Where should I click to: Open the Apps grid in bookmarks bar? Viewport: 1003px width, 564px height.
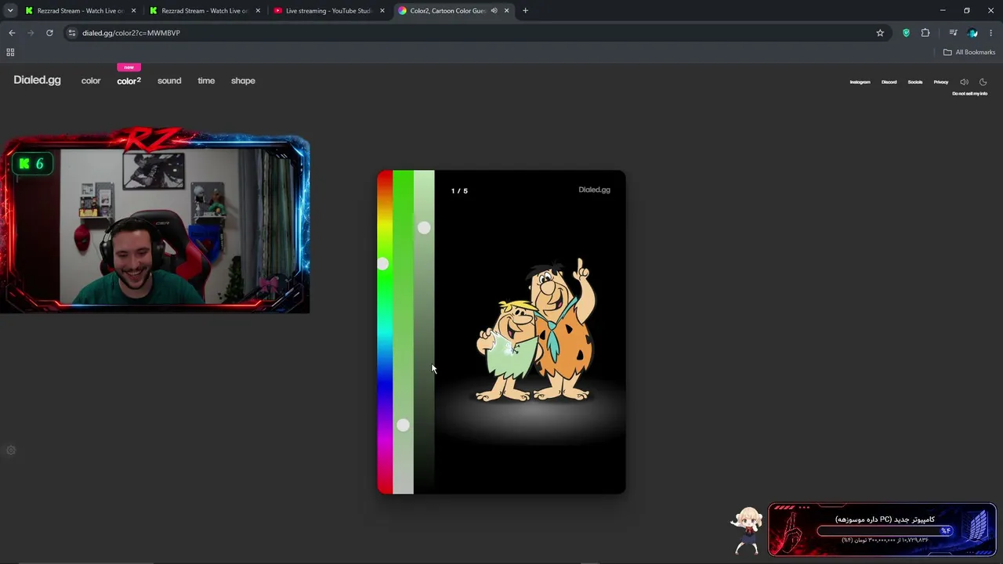point(10,52)
